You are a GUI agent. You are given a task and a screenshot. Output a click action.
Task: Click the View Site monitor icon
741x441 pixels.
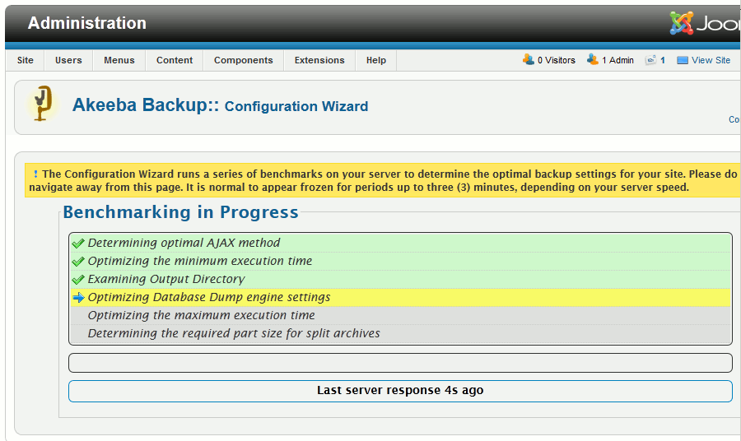tap(682, 60)
